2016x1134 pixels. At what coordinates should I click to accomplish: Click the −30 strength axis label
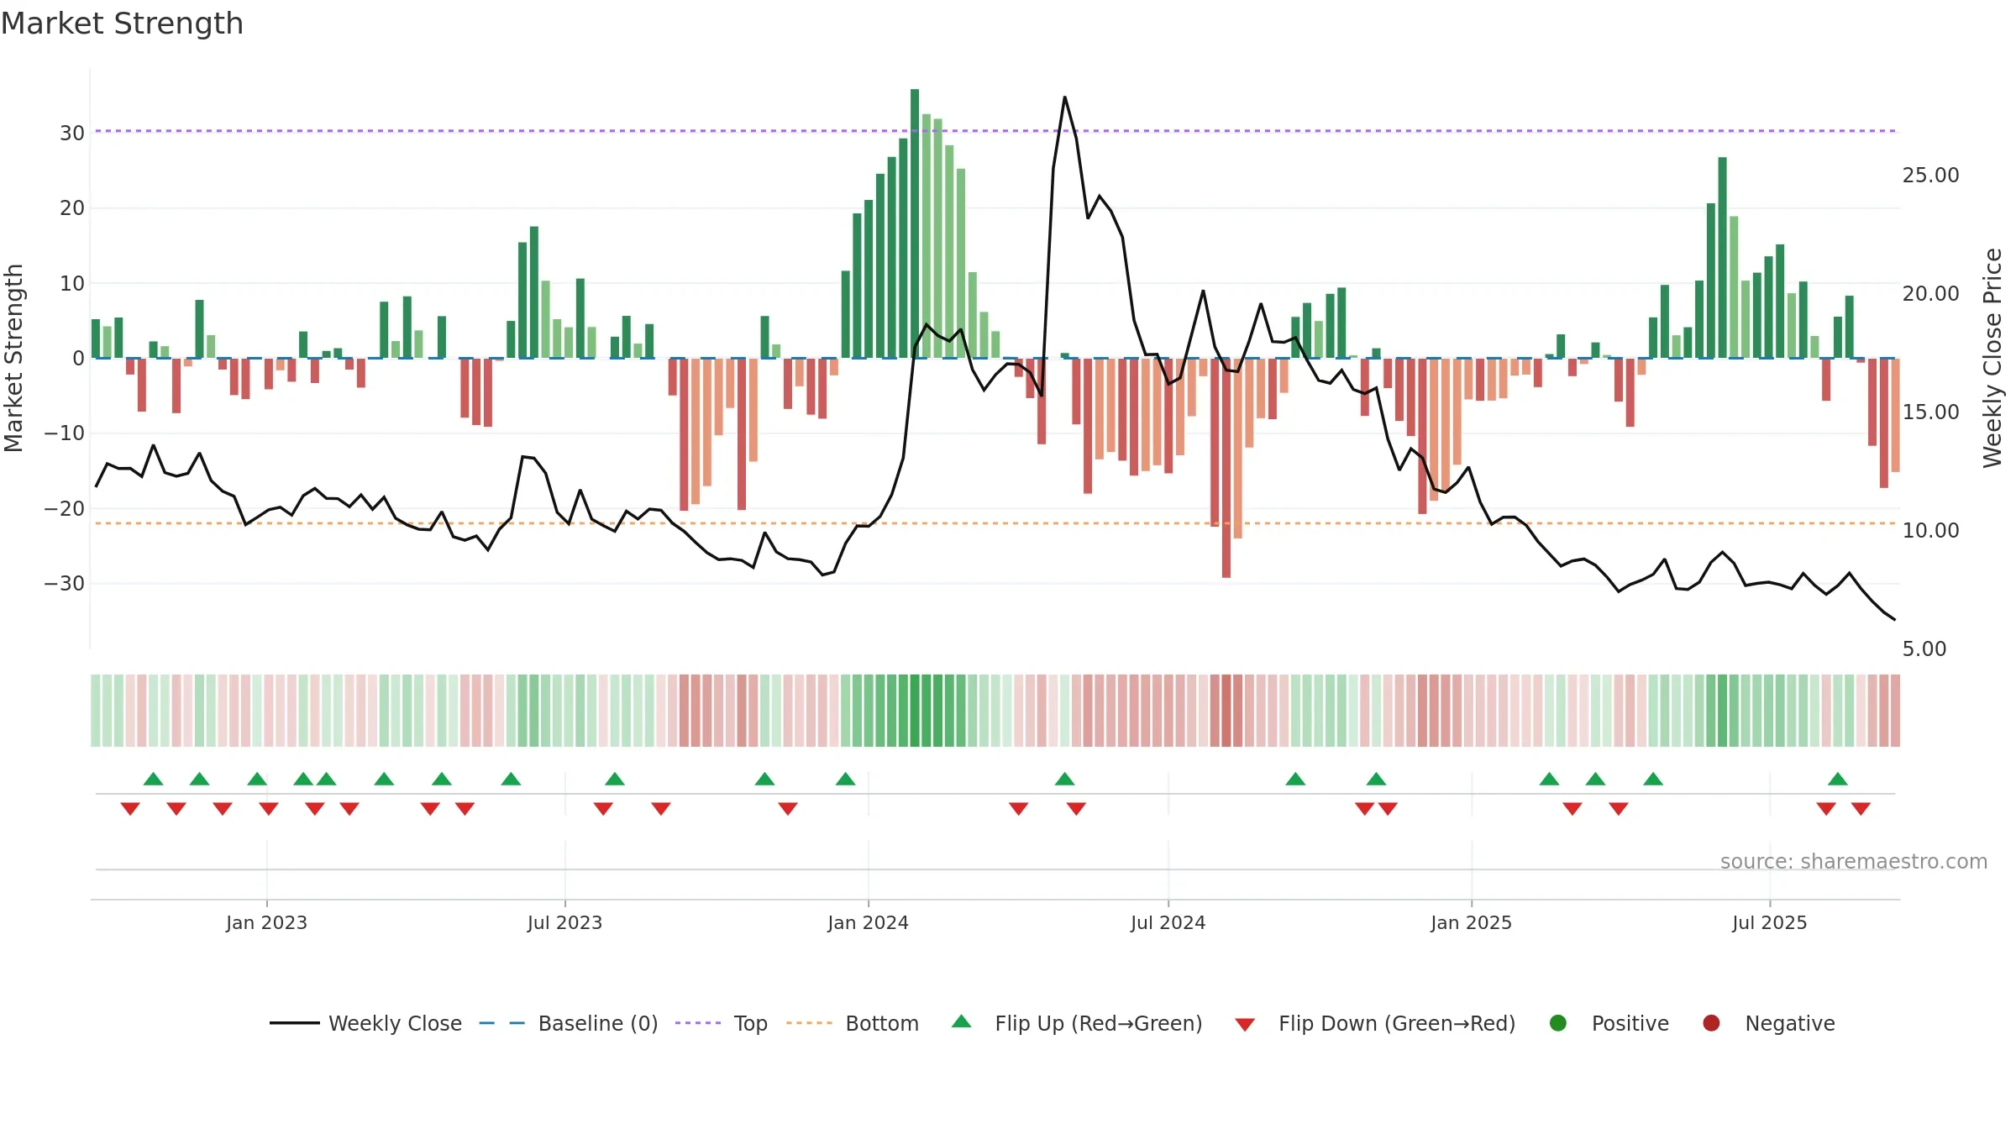[x=65, y=583]
